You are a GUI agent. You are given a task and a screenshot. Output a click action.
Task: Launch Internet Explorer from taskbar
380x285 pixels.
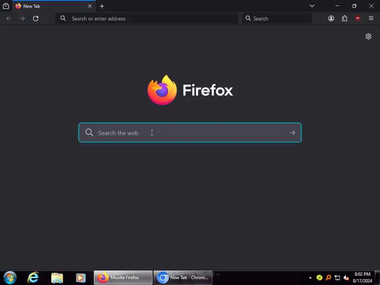tap(33, 278)
